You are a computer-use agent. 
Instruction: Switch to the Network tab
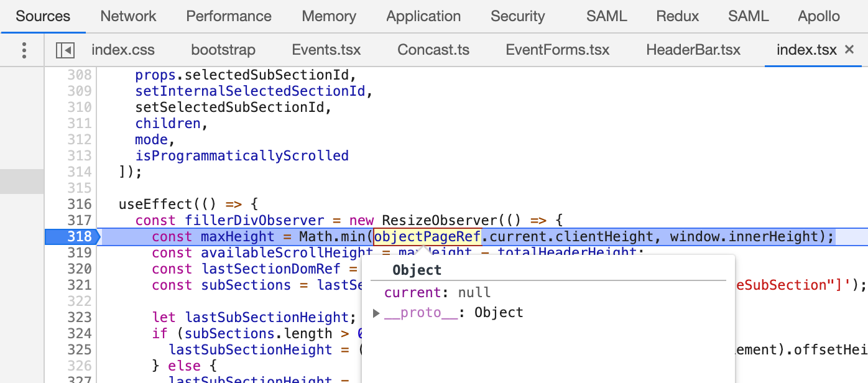coord(127,16)
